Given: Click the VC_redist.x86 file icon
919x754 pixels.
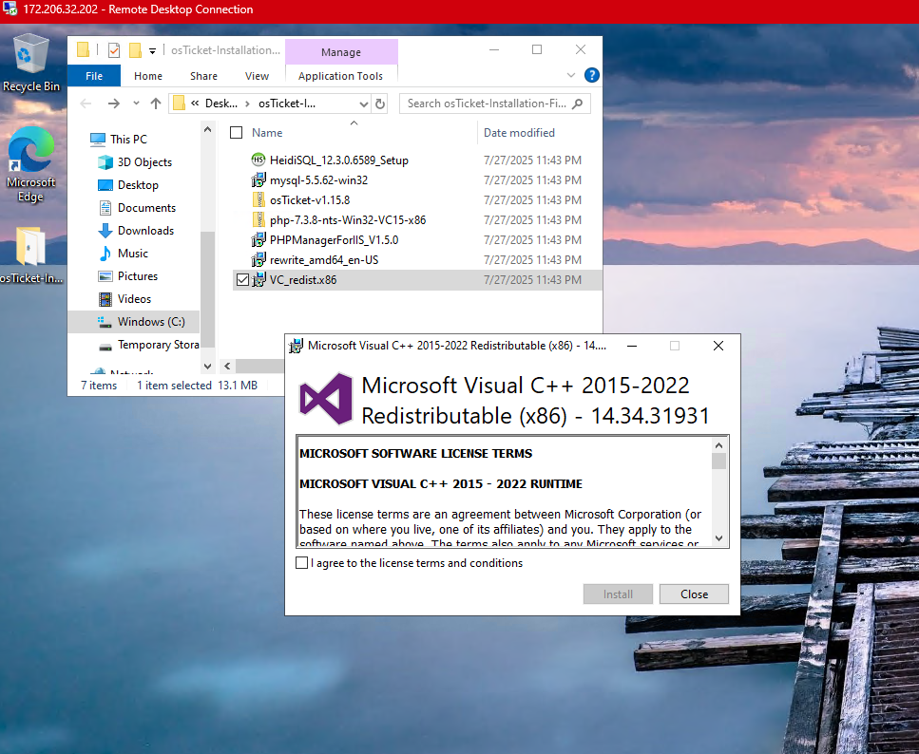Looking at the screenshot, I should pyautogui.click(x=258, y=279).
